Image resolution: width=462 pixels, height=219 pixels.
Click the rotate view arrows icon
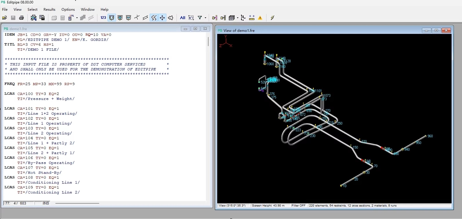pyautogui.click(x=171, y=18)
